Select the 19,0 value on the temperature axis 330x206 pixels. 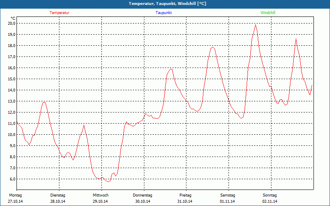[x=12, y=35]
